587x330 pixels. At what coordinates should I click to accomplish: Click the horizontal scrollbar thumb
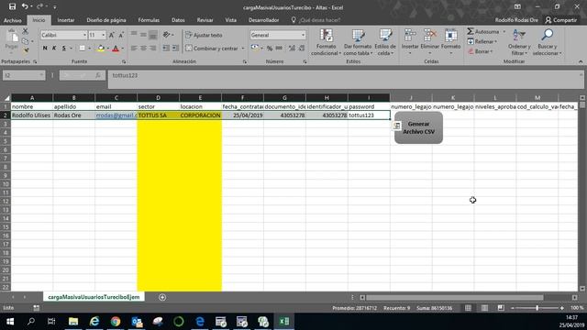tap(455, 297)
